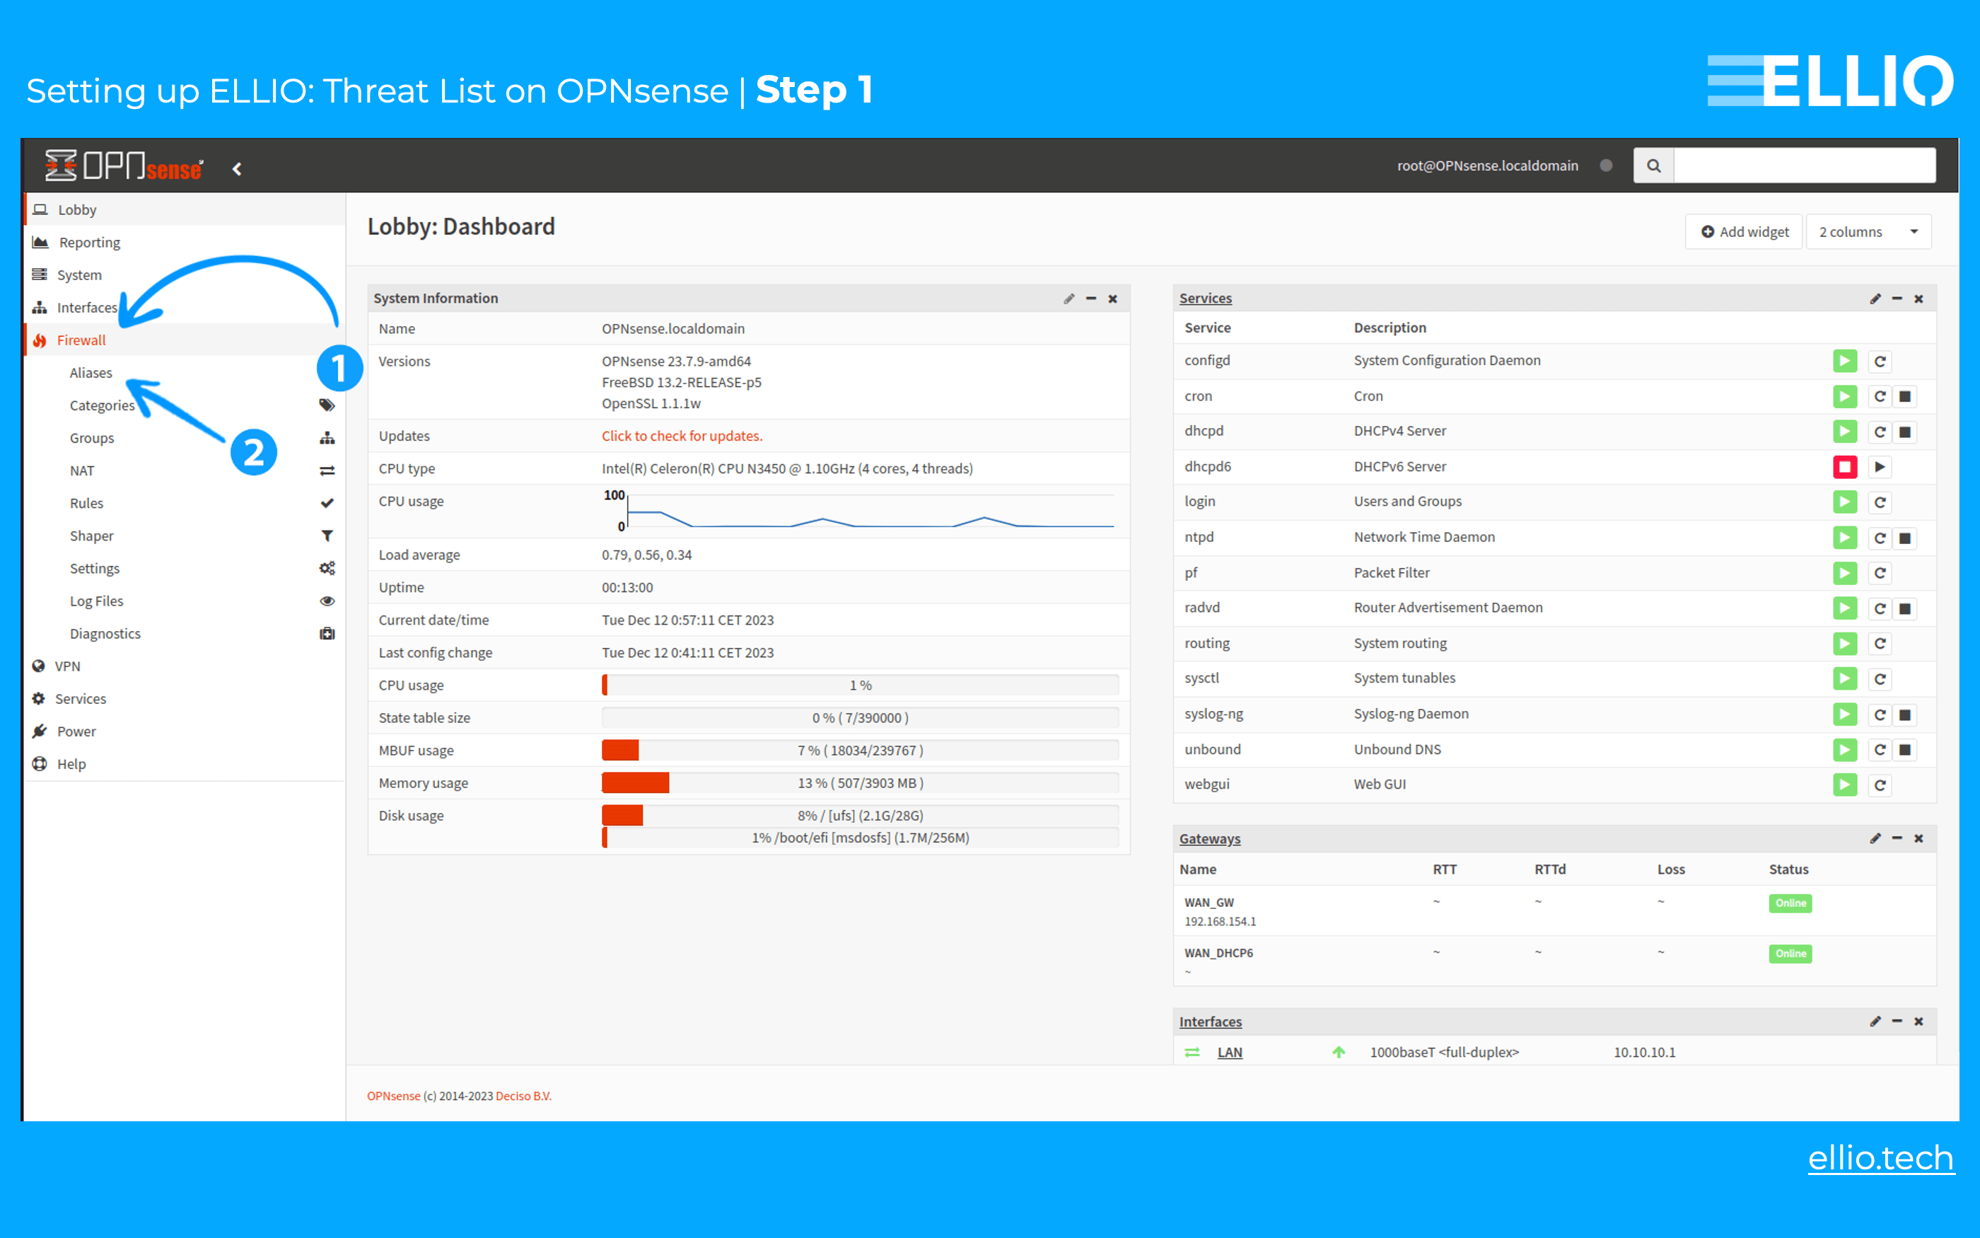Screen dimensions: 1980x1238
Task: Click the search magnifier in top bar
Action: click(x=1653, y=165)
